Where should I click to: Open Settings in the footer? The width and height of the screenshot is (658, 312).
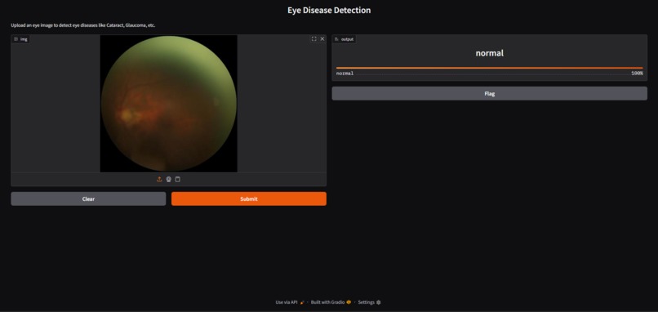tap(369, 302)
